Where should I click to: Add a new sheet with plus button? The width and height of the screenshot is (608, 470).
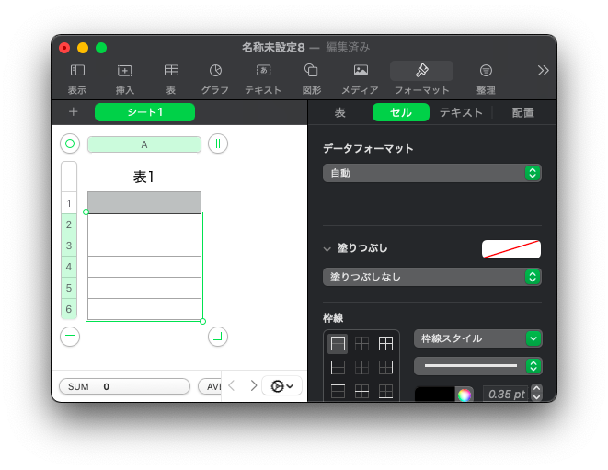(x=74, y=112)
